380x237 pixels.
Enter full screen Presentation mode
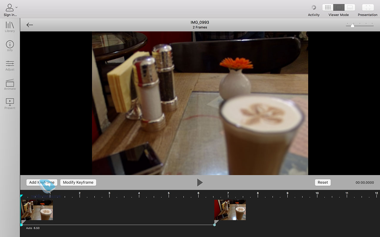click(x=368, y=7)
